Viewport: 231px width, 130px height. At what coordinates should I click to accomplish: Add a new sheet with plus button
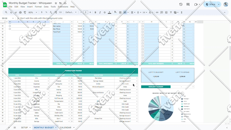[9, 128]
